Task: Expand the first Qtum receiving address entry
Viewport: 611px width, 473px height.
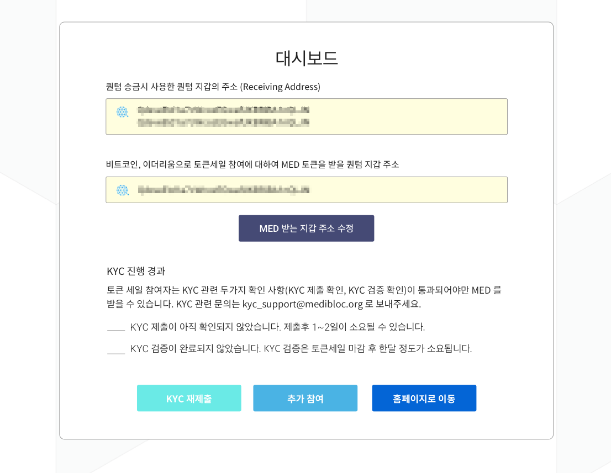Action: click(307, 116)
